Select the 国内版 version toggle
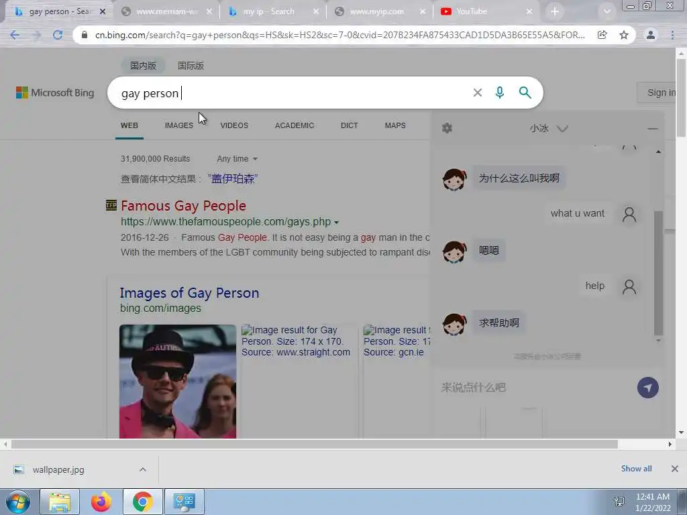The width and height of the screenshot is (687, 515). (143, 66)
